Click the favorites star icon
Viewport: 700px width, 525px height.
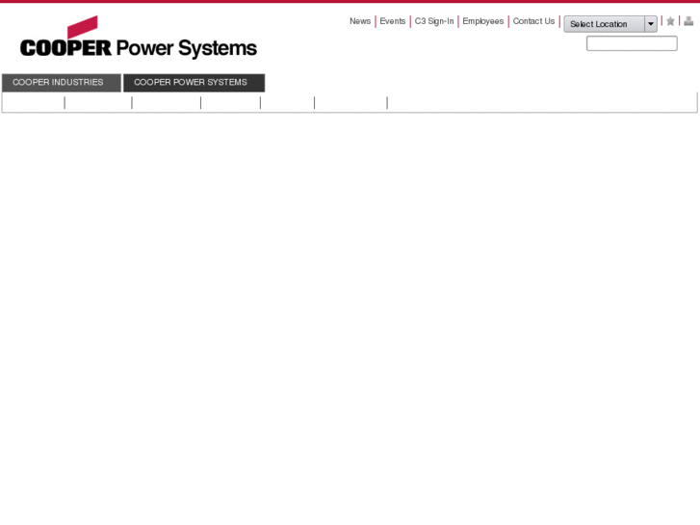pyautogui.click(x=670, y=21)
